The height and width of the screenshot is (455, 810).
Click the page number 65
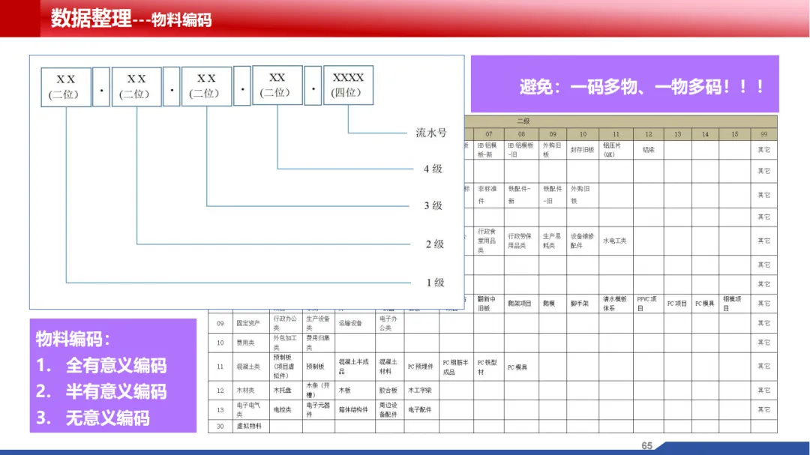click(646, 446)
